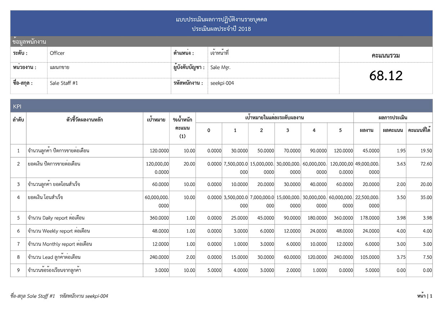Viewport: 443px width, 312px height.
Task: Click the เป้าหมาย column header
Action: point(156,120)
